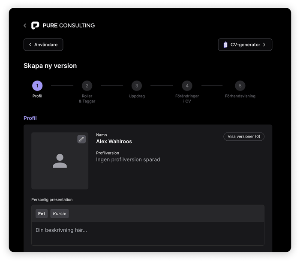Image resolution: width=300 pixels, height=262 pixels.
Task: Click the Användare button label
Action: pos(47,45)
